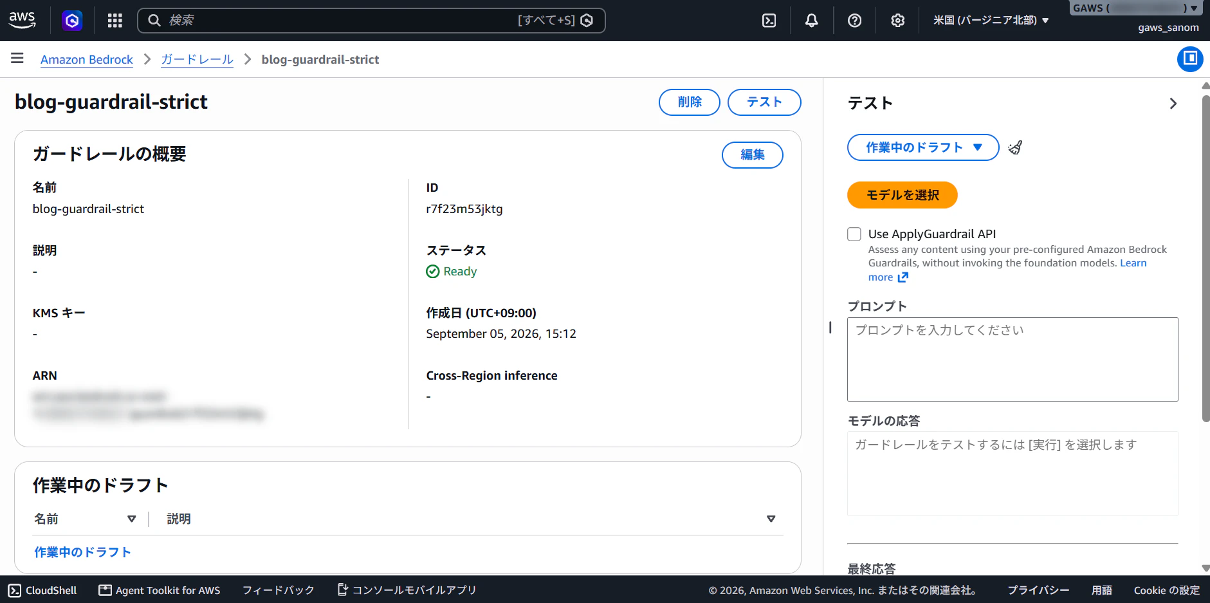
Task: Click the name value blog-guardrail-strict in overview
Action: tap(88, 209)
